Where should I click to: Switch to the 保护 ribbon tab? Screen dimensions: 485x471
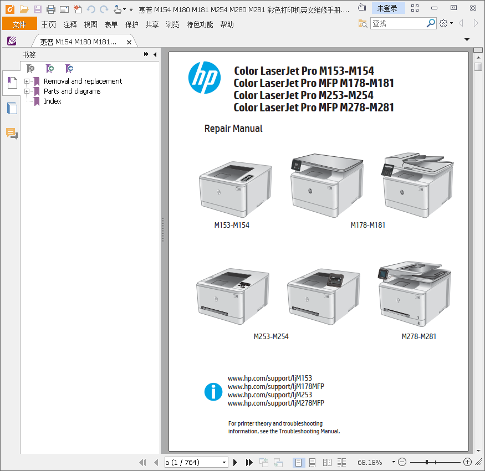tap(131, 24)
